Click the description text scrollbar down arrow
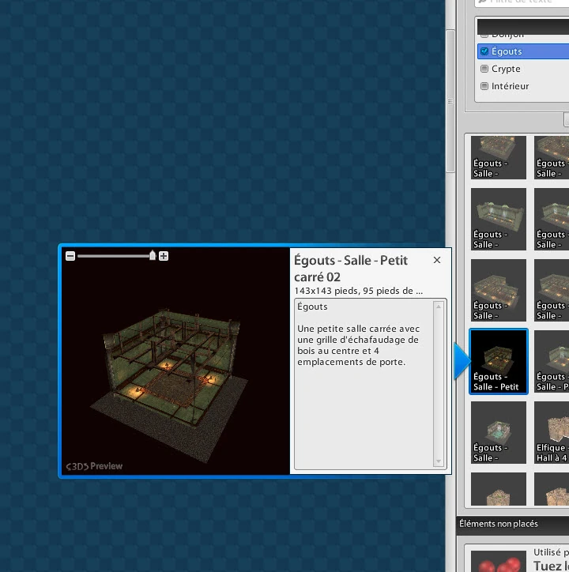The height and width of the screenshot is (572, 569). tap(439, 461)
